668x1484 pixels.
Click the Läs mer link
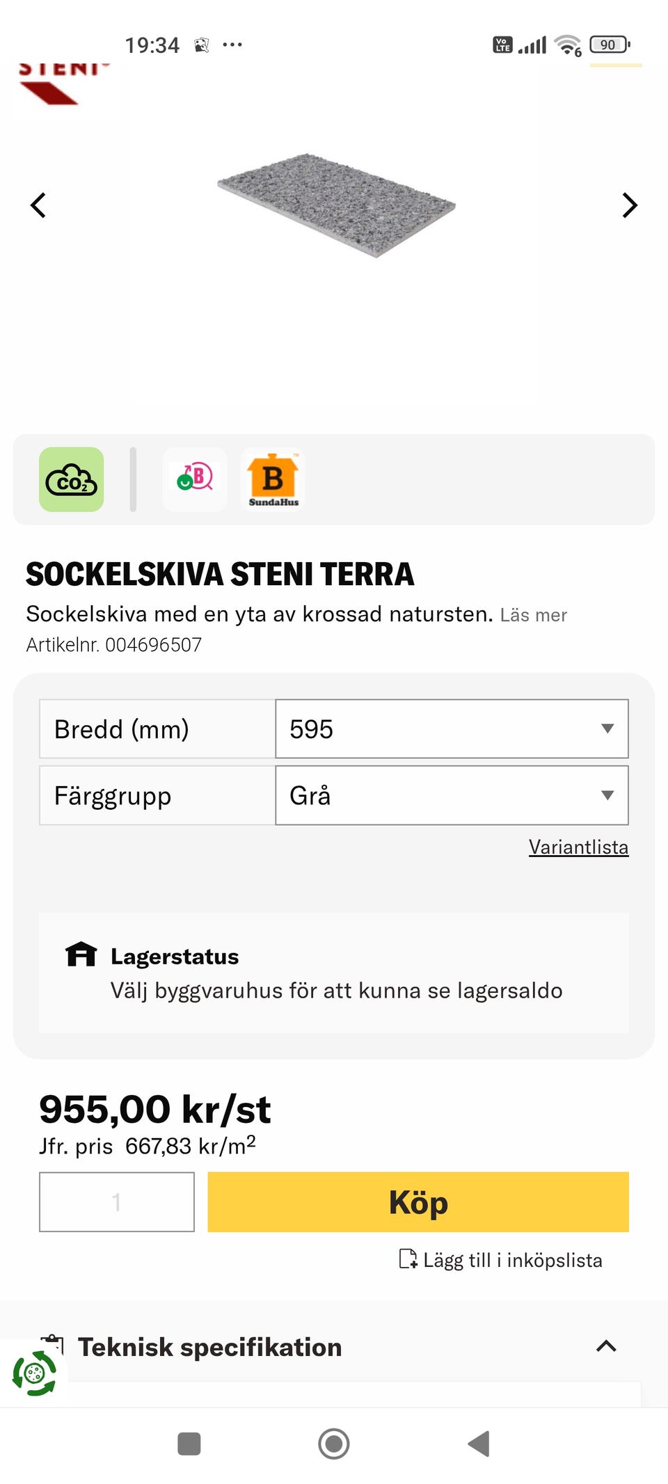[x=533, y=615]
